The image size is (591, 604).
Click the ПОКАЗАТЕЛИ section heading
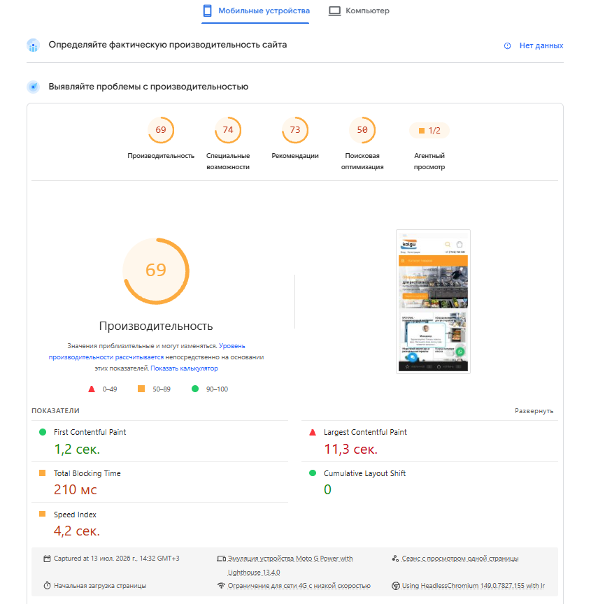tap(55, 411)
